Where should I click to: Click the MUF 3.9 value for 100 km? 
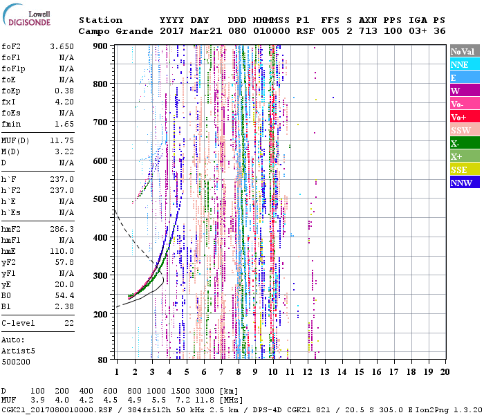click(37, 400)
